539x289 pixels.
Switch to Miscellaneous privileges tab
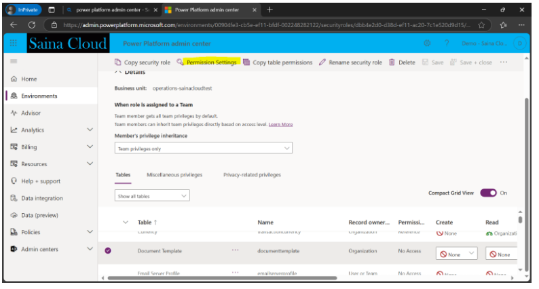174,175
